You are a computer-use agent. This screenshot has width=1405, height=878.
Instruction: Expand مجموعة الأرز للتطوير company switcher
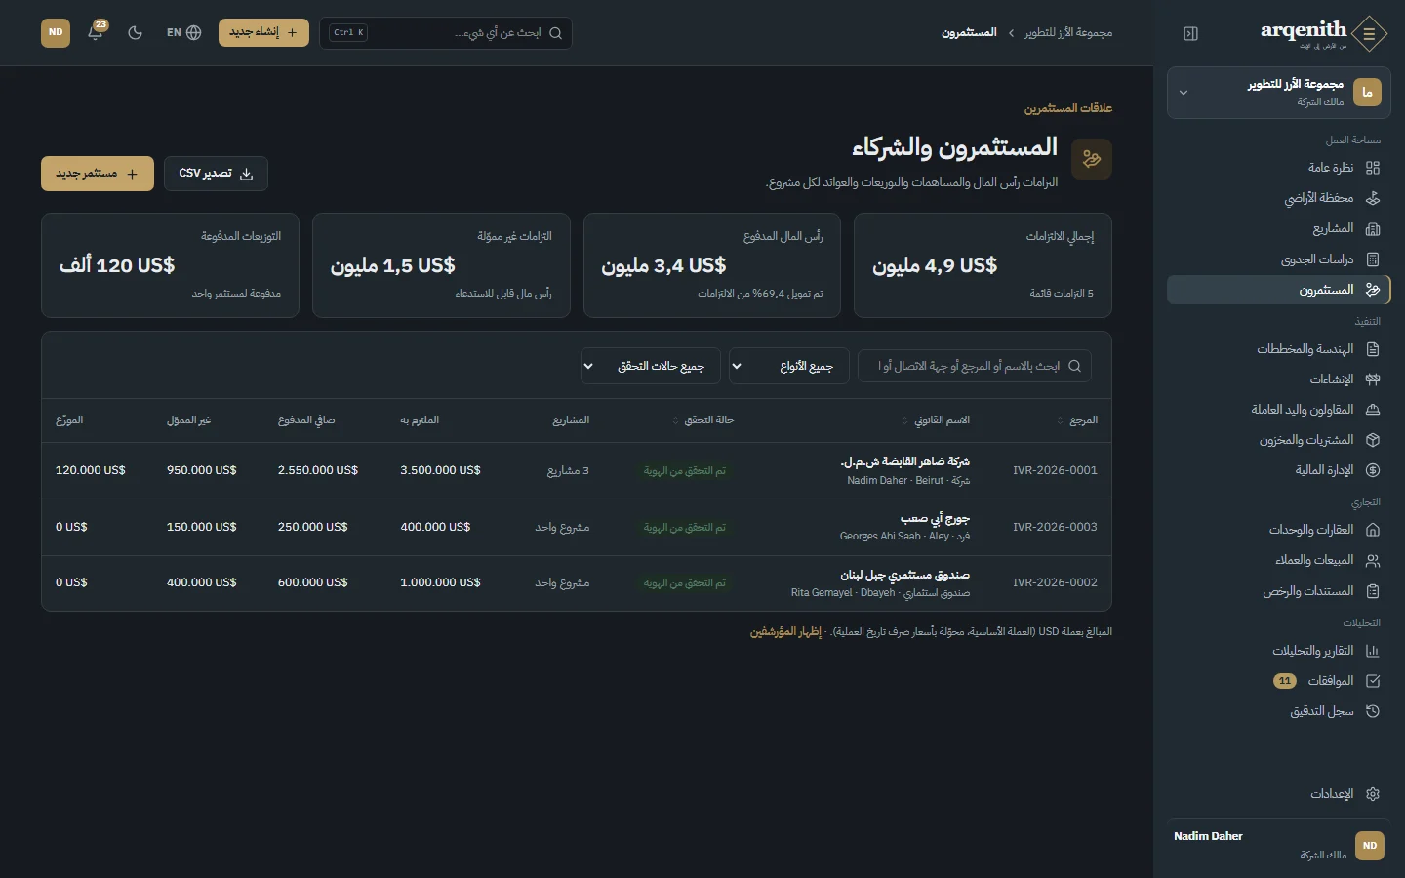pos(1278,93)
